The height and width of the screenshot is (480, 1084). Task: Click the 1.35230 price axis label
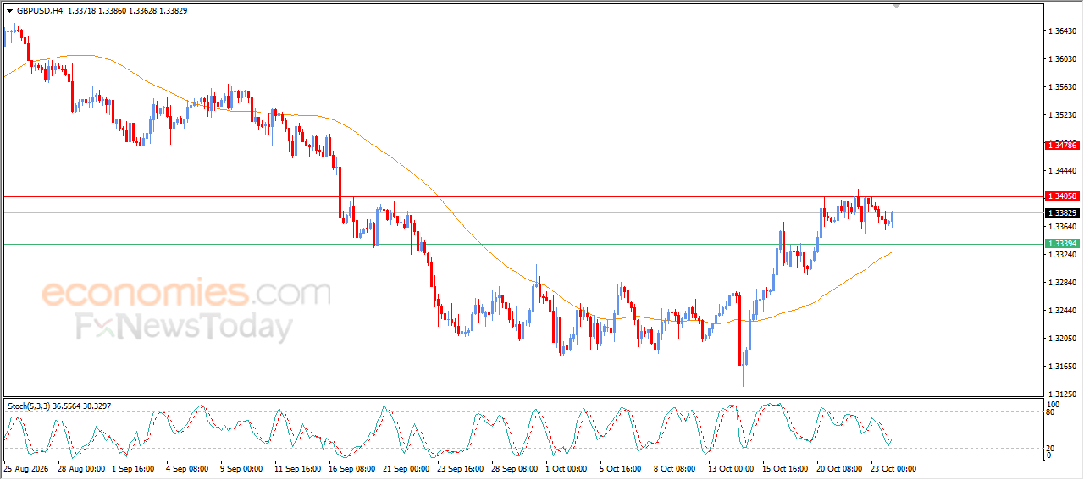tap(1062, 115)
